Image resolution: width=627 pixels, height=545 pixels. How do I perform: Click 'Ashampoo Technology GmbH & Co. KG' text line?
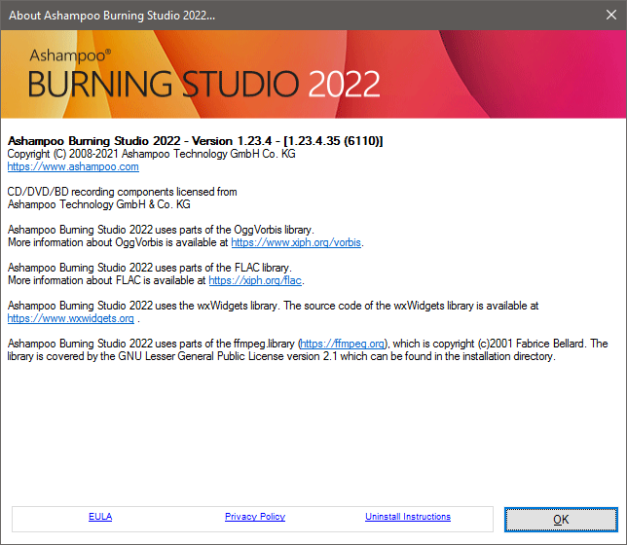pos(98,204)
